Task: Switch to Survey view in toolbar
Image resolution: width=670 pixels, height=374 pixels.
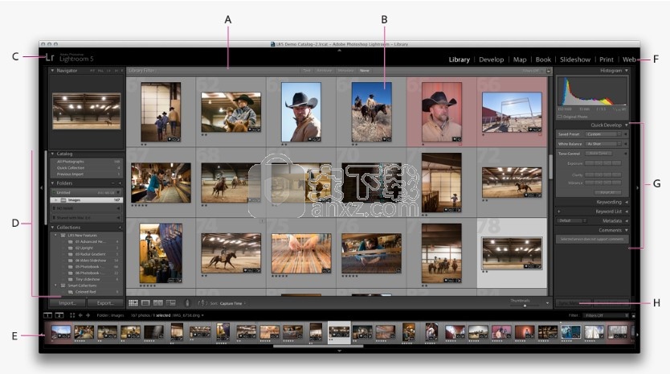Action: tap(171, 303)
